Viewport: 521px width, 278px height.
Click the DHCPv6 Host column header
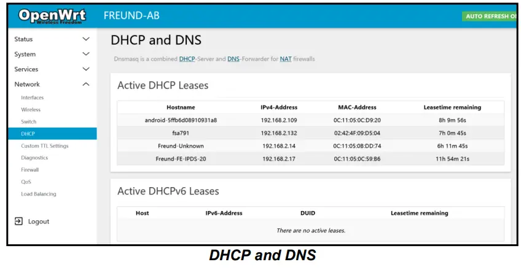pos(142,213)
